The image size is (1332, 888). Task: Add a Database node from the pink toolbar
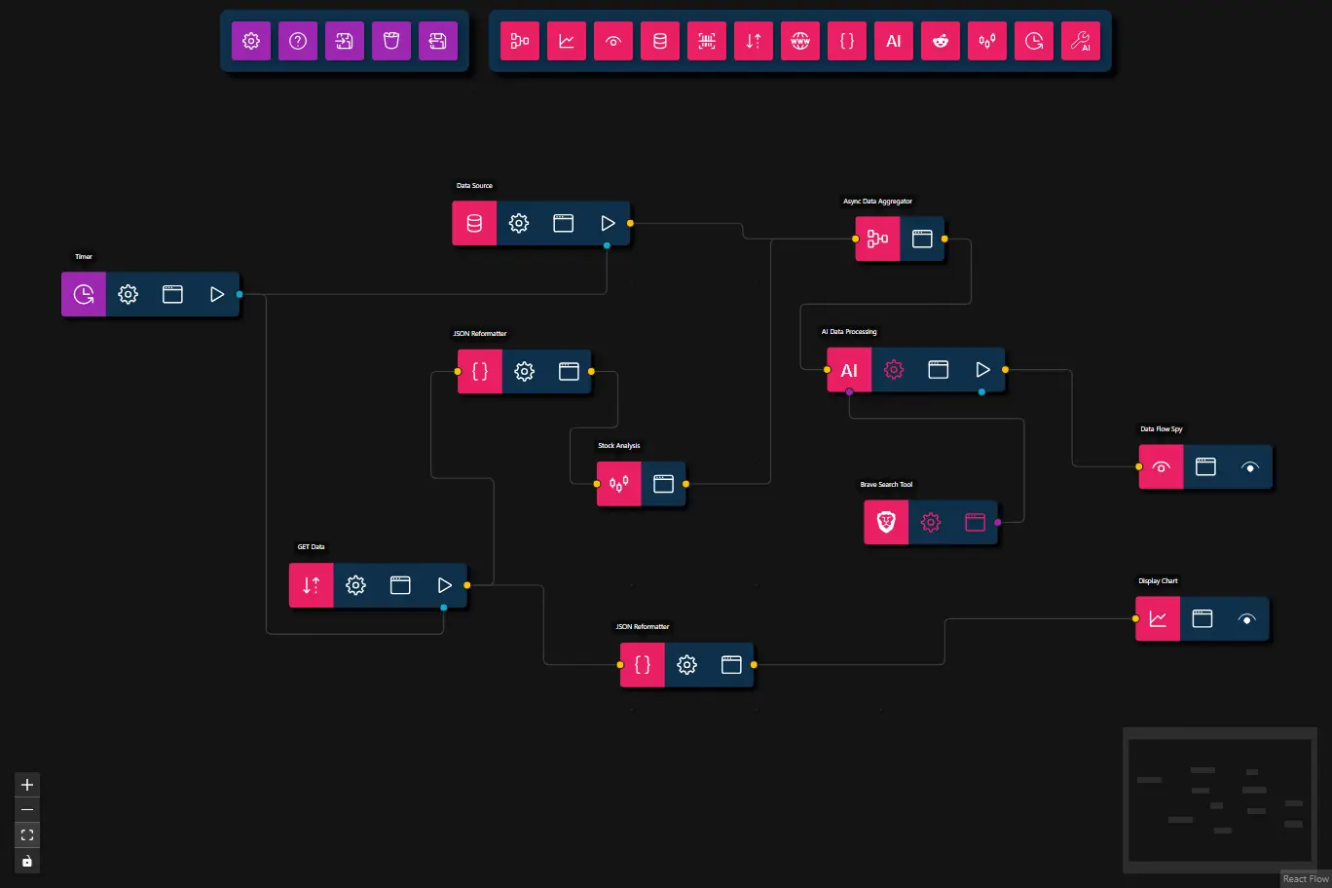click(659, 41)
